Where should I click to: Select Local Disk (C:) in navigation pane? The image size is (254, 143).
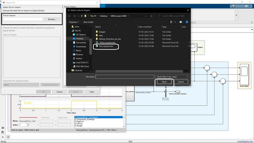pos(82,62)
